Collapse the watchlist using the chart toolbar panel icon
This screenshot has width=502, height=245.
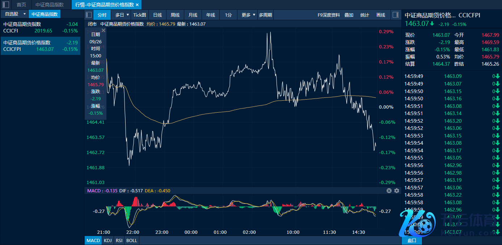pos(89,15)
